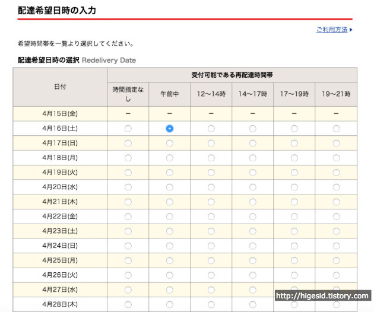Choose 4月19日 12〜14時 radio button
374x312 pixels.
pos(211,173)
